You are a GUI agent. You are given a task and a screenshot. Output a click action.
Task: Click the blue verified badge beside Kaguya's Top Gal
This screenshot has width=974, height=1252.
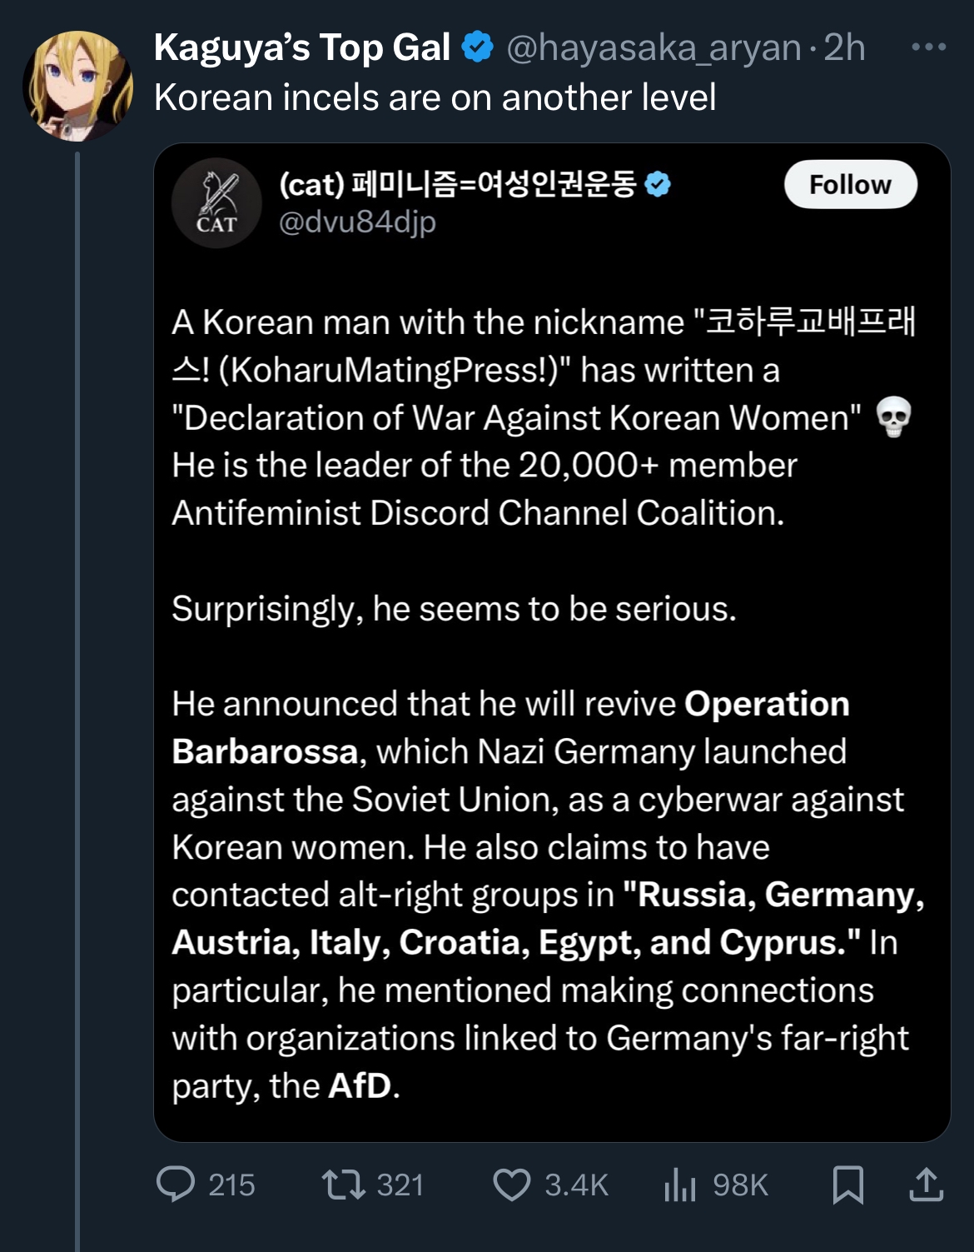coord(478,47)
